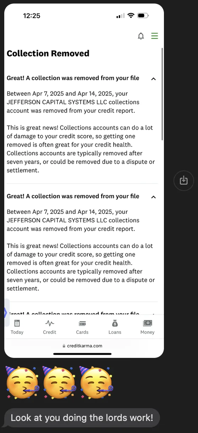Collapse the first collection removed section
Screen dimensions: 198x433
pyautogui.click(x=153, y=79)
